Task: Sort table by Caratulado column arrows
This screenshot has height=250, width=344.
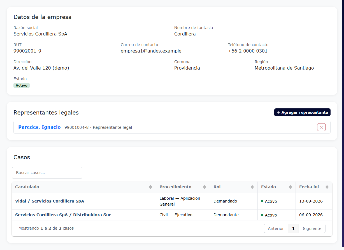Action: [150, 187]
